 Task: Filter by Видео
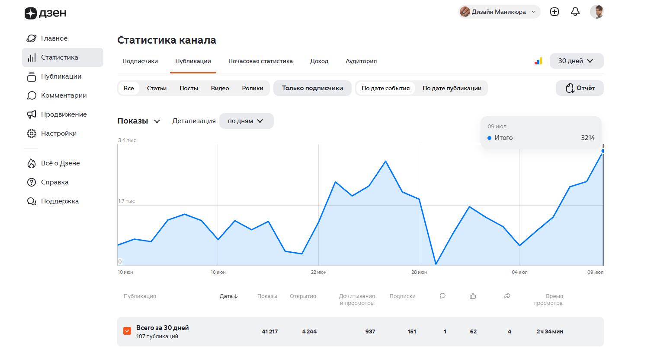click(220, 88)
